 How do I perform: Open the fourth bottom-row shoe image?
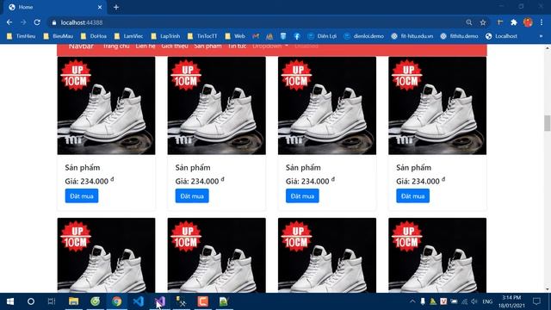(x=437, y=255)
